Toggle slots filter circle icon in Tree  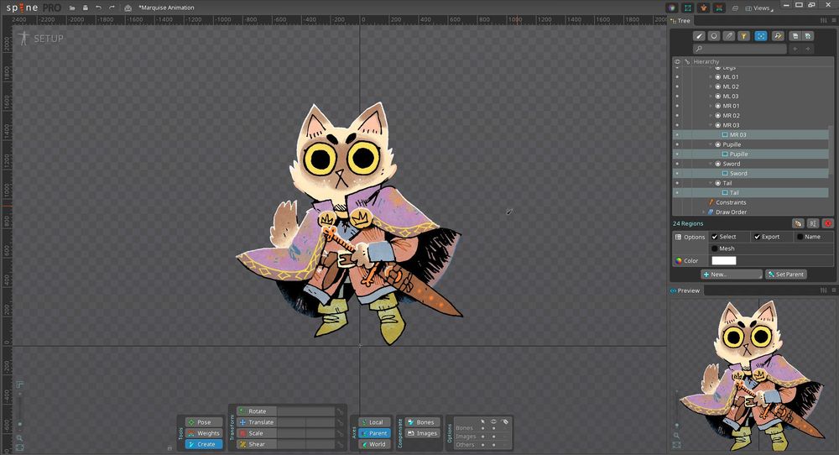point(714,36)
